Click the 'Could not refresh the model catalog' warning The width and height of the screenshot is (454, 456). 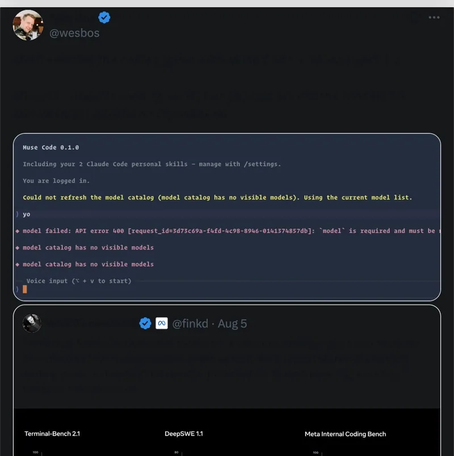(217, 198)
